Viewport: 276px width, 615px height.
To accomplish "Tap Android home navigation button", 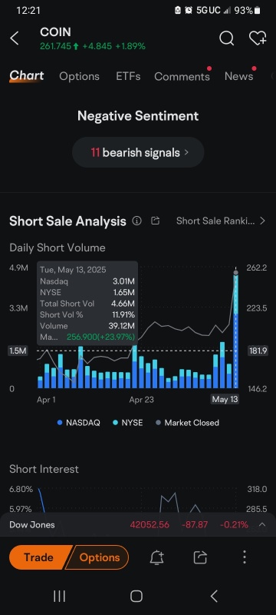I will point(136,597).
